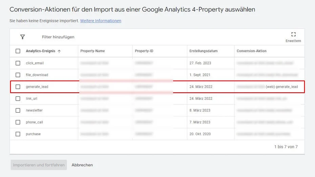
Task: Select the generate_lead row checkbox
Action: (x=18, y=87)
